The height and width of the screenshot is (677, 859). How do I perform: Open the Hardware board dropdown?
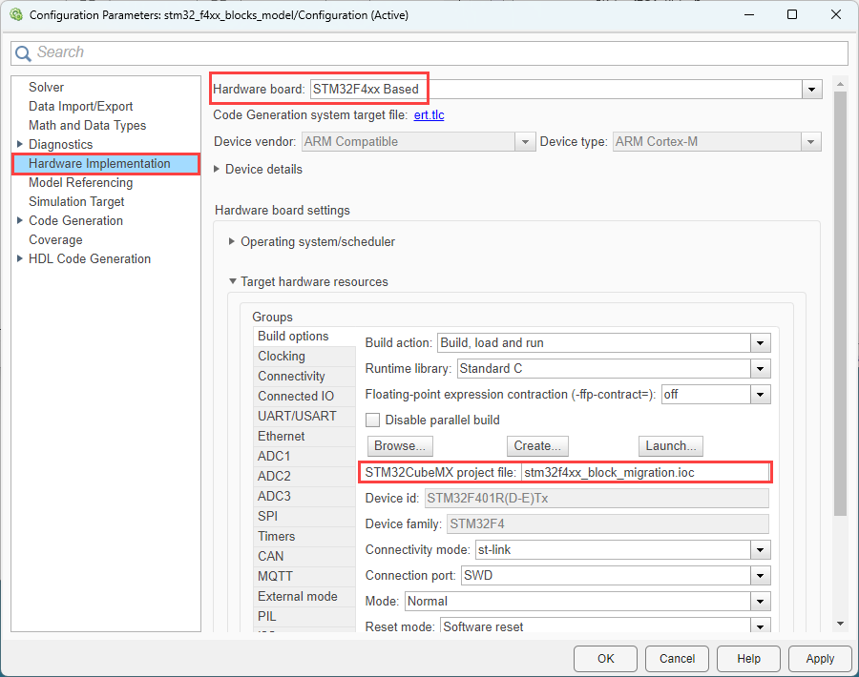point(812,88)
